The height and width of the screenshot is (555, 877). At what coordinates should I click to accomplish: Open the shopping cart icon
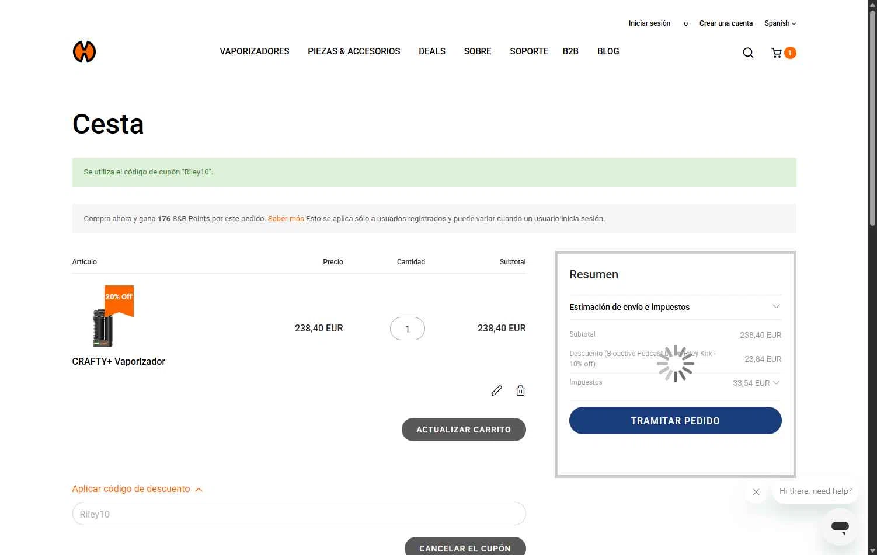pyautogui.click(x=777, y=53)
